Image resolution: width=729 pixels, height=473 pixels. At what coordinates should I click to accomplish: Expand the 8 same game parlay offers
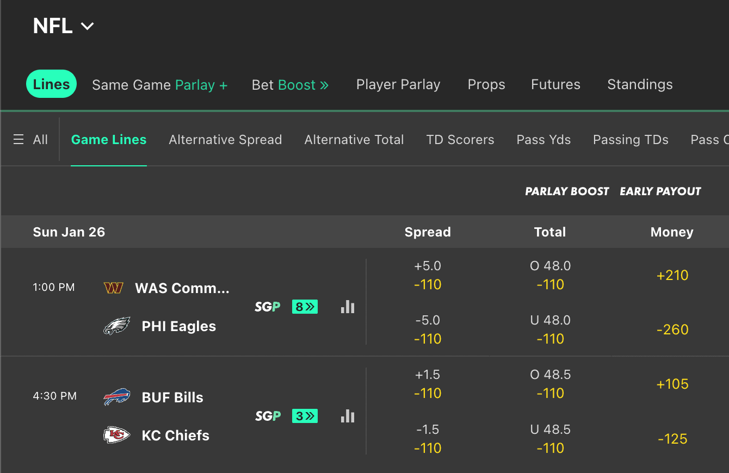click(x=305, y=307)
